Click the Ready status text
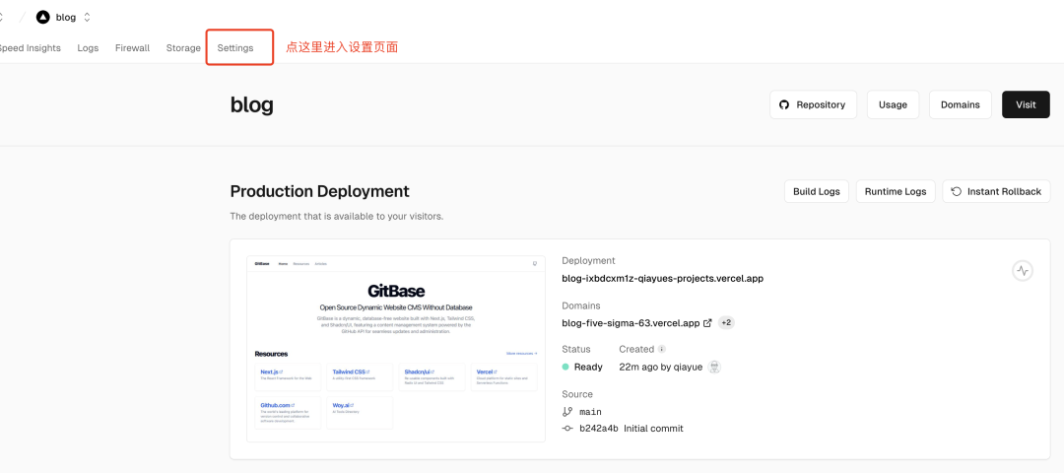 (x=588, y=368)
